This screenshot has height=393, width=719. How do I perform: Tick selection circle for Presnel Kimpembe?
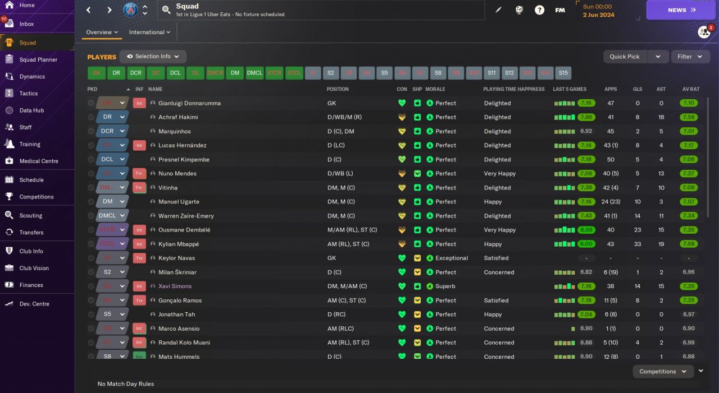[91, 159]
